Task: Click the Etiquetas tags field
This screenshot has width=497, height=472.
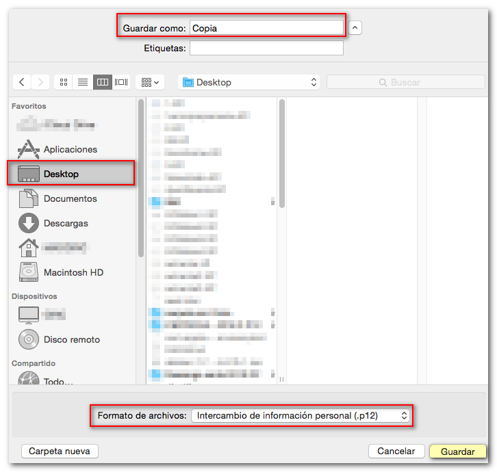Action: [x=266, y=48]
